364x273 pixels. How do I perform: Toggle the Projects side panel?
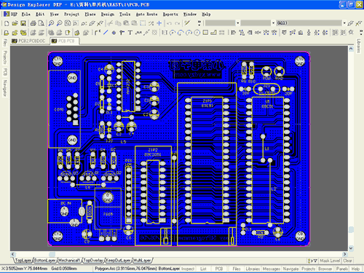[5, 58]
